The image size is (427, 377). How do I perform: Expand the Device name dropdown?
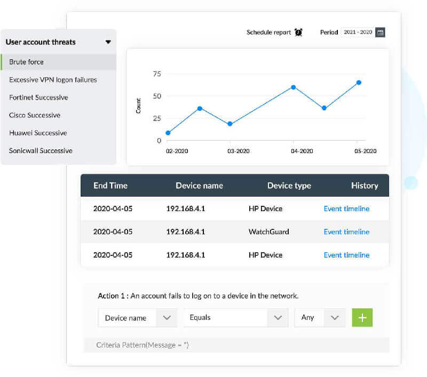138,318
